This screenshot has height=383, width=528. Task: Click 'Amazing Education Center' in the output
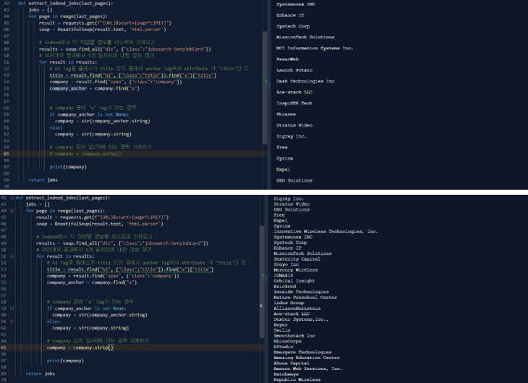307,358
